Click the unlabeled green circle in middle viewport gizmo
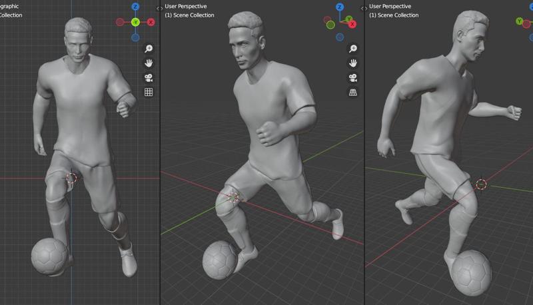 (x=330, y=25)
